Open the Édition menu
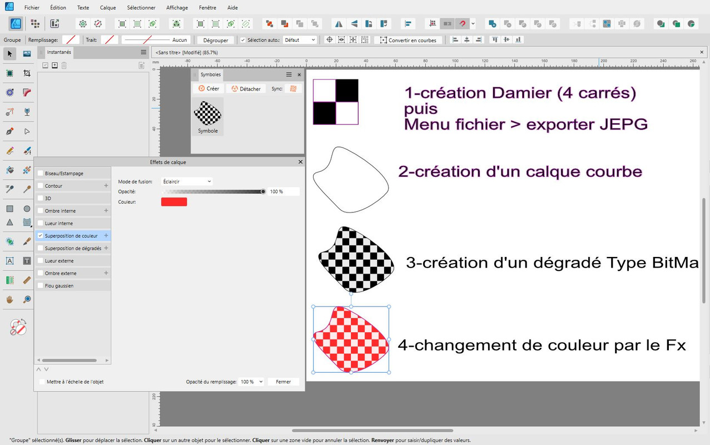 click(x=58, y=8)
